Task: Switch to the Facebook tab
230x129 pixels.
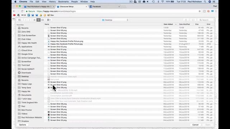Action: point(105,6)
